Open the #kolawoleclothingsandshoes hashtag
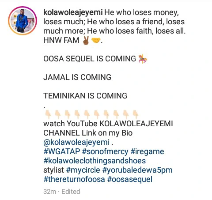Image resolution: width=212 pixels, height=200 pixels. pos(95,161)
